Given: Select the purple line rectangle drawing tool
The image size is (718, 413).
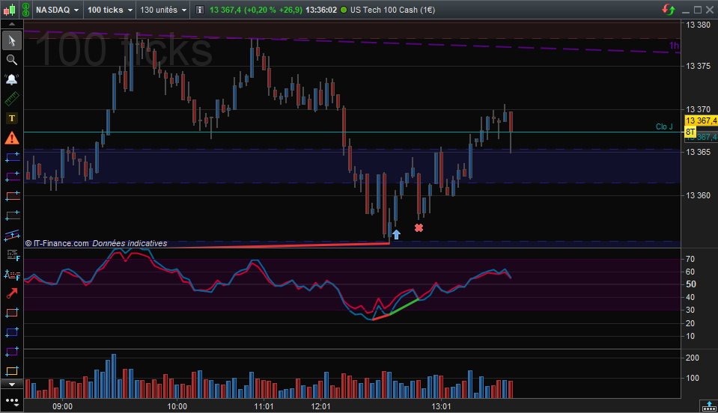Looking at the screenshot, I should pyautogui.click(x=13, y=177).
